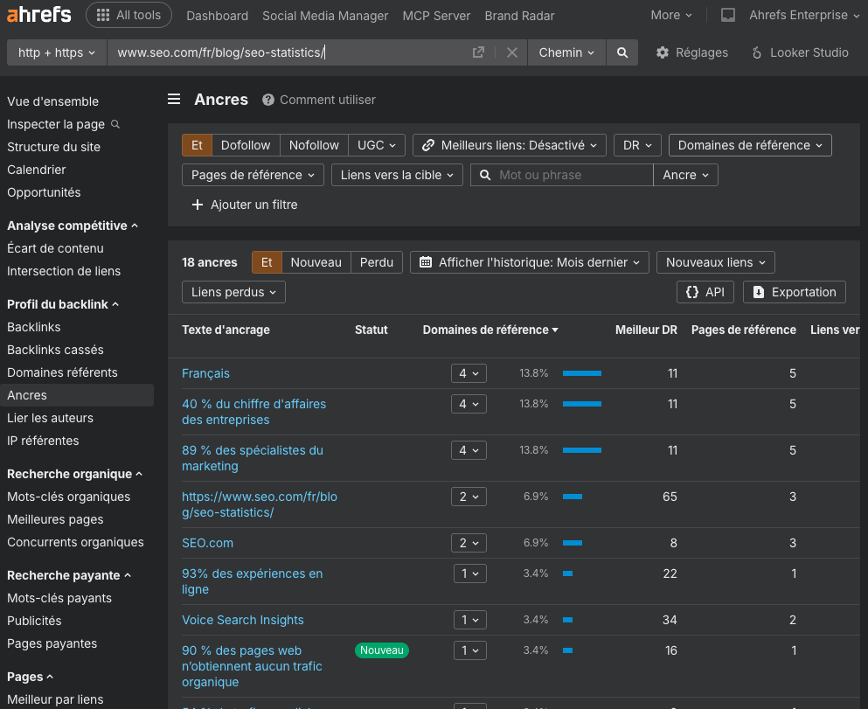The image size is (868, 709).
Task: Open Looker Studio integration
Action: coord(800,52)
